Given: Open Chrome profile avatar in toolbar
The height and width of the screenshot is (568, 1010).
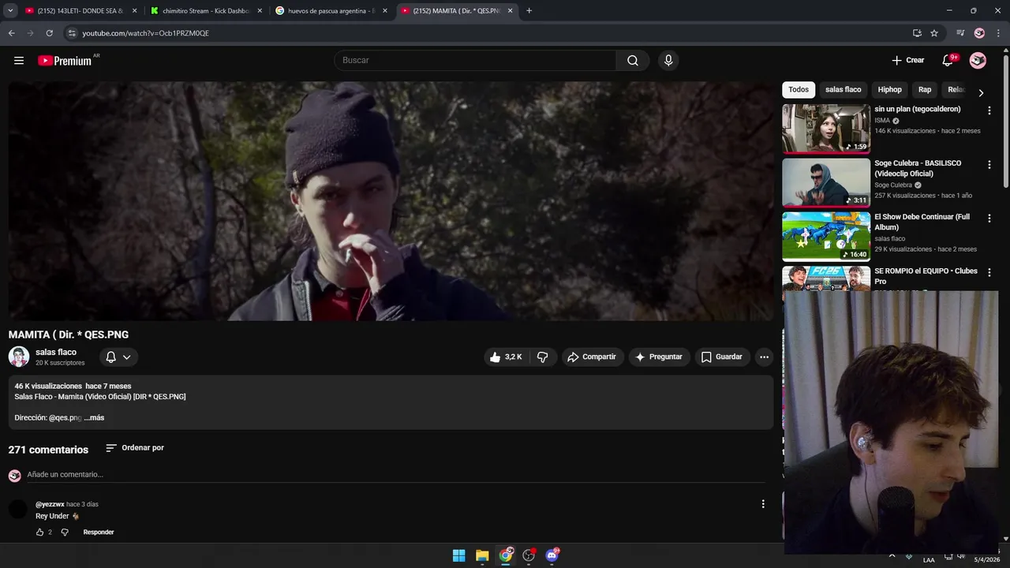Looking at the screenshot, I should coord(979,33).
